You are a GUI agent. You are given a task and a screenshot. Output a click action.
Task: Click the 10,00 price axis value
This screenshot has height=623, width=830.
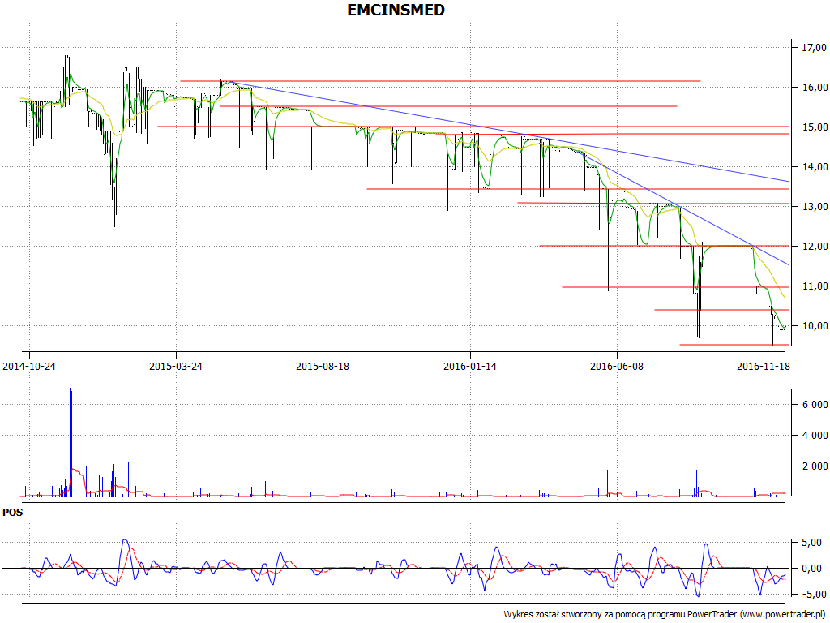pyautogui.click(x=814, y=326)
